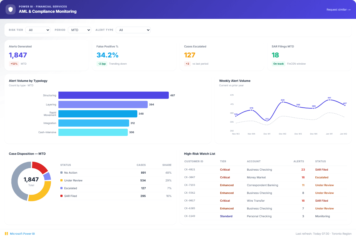Click the donut chart center total 1,847

[31, 179]
